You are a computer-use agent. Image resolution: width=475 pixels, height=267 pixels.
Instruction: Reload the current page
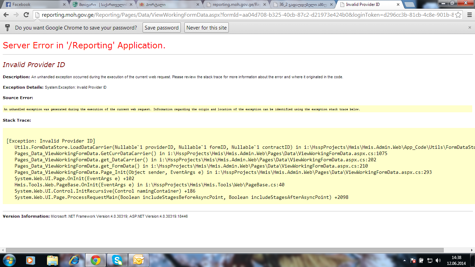[26, 15]
